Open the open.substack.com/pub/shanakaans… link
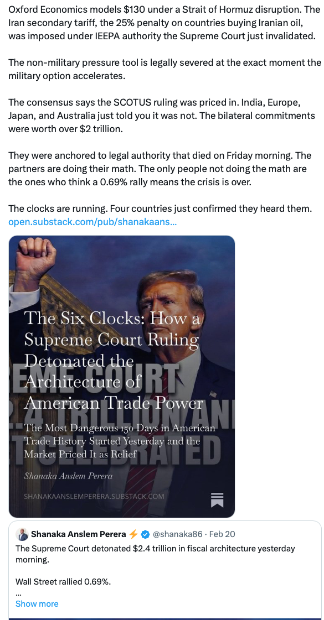This screenshot has height=620, width=324. (x=92, y=222)
